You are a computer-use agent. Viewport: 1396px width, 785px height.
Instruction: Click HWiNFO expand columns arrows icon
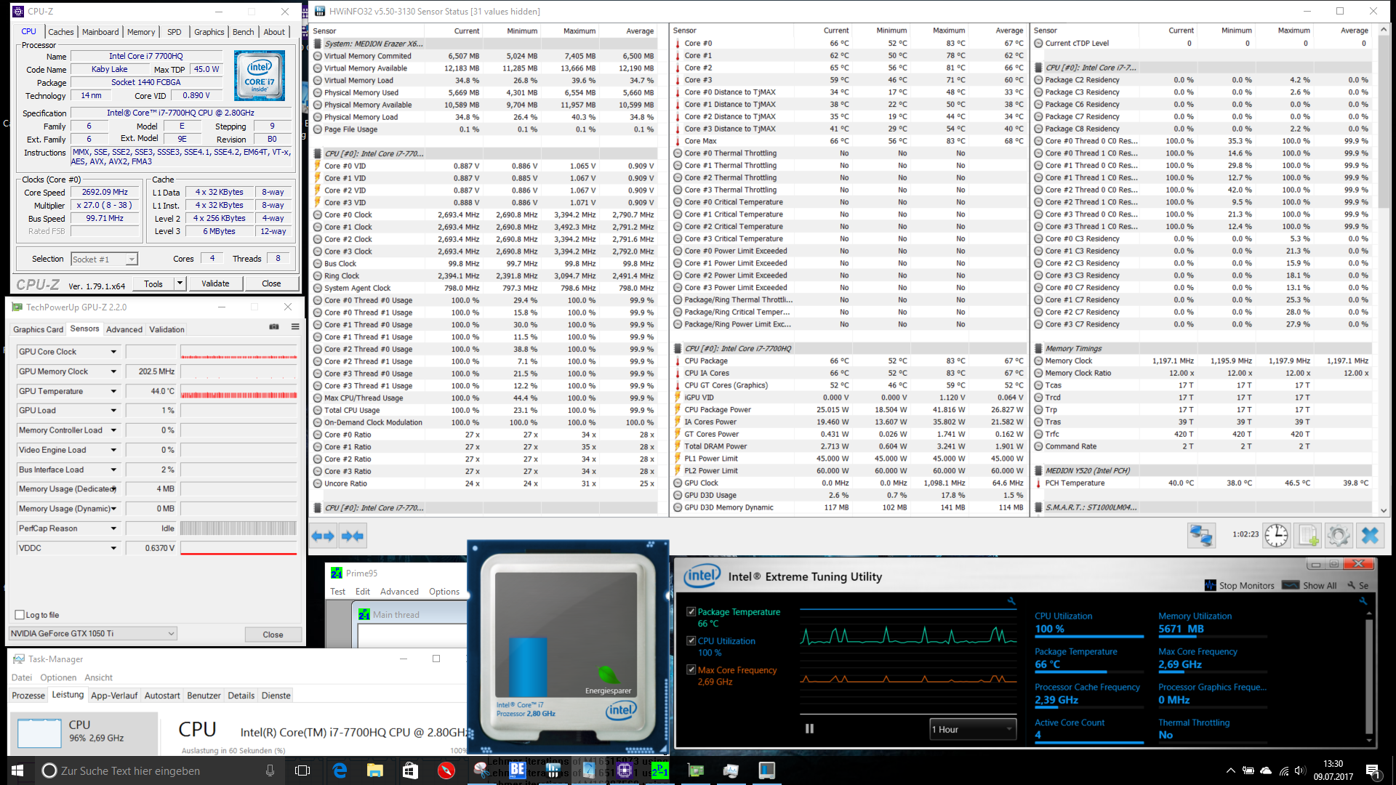pos(323,536)
